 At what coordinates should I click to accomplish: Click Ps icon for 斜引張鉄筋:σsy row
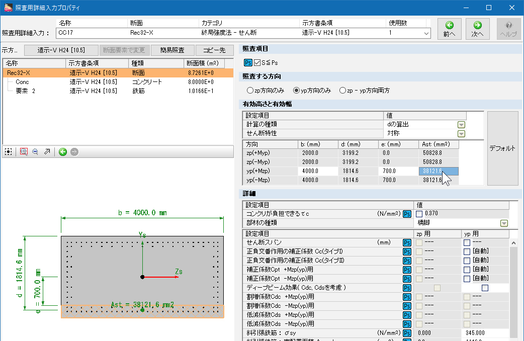[407, 333]
